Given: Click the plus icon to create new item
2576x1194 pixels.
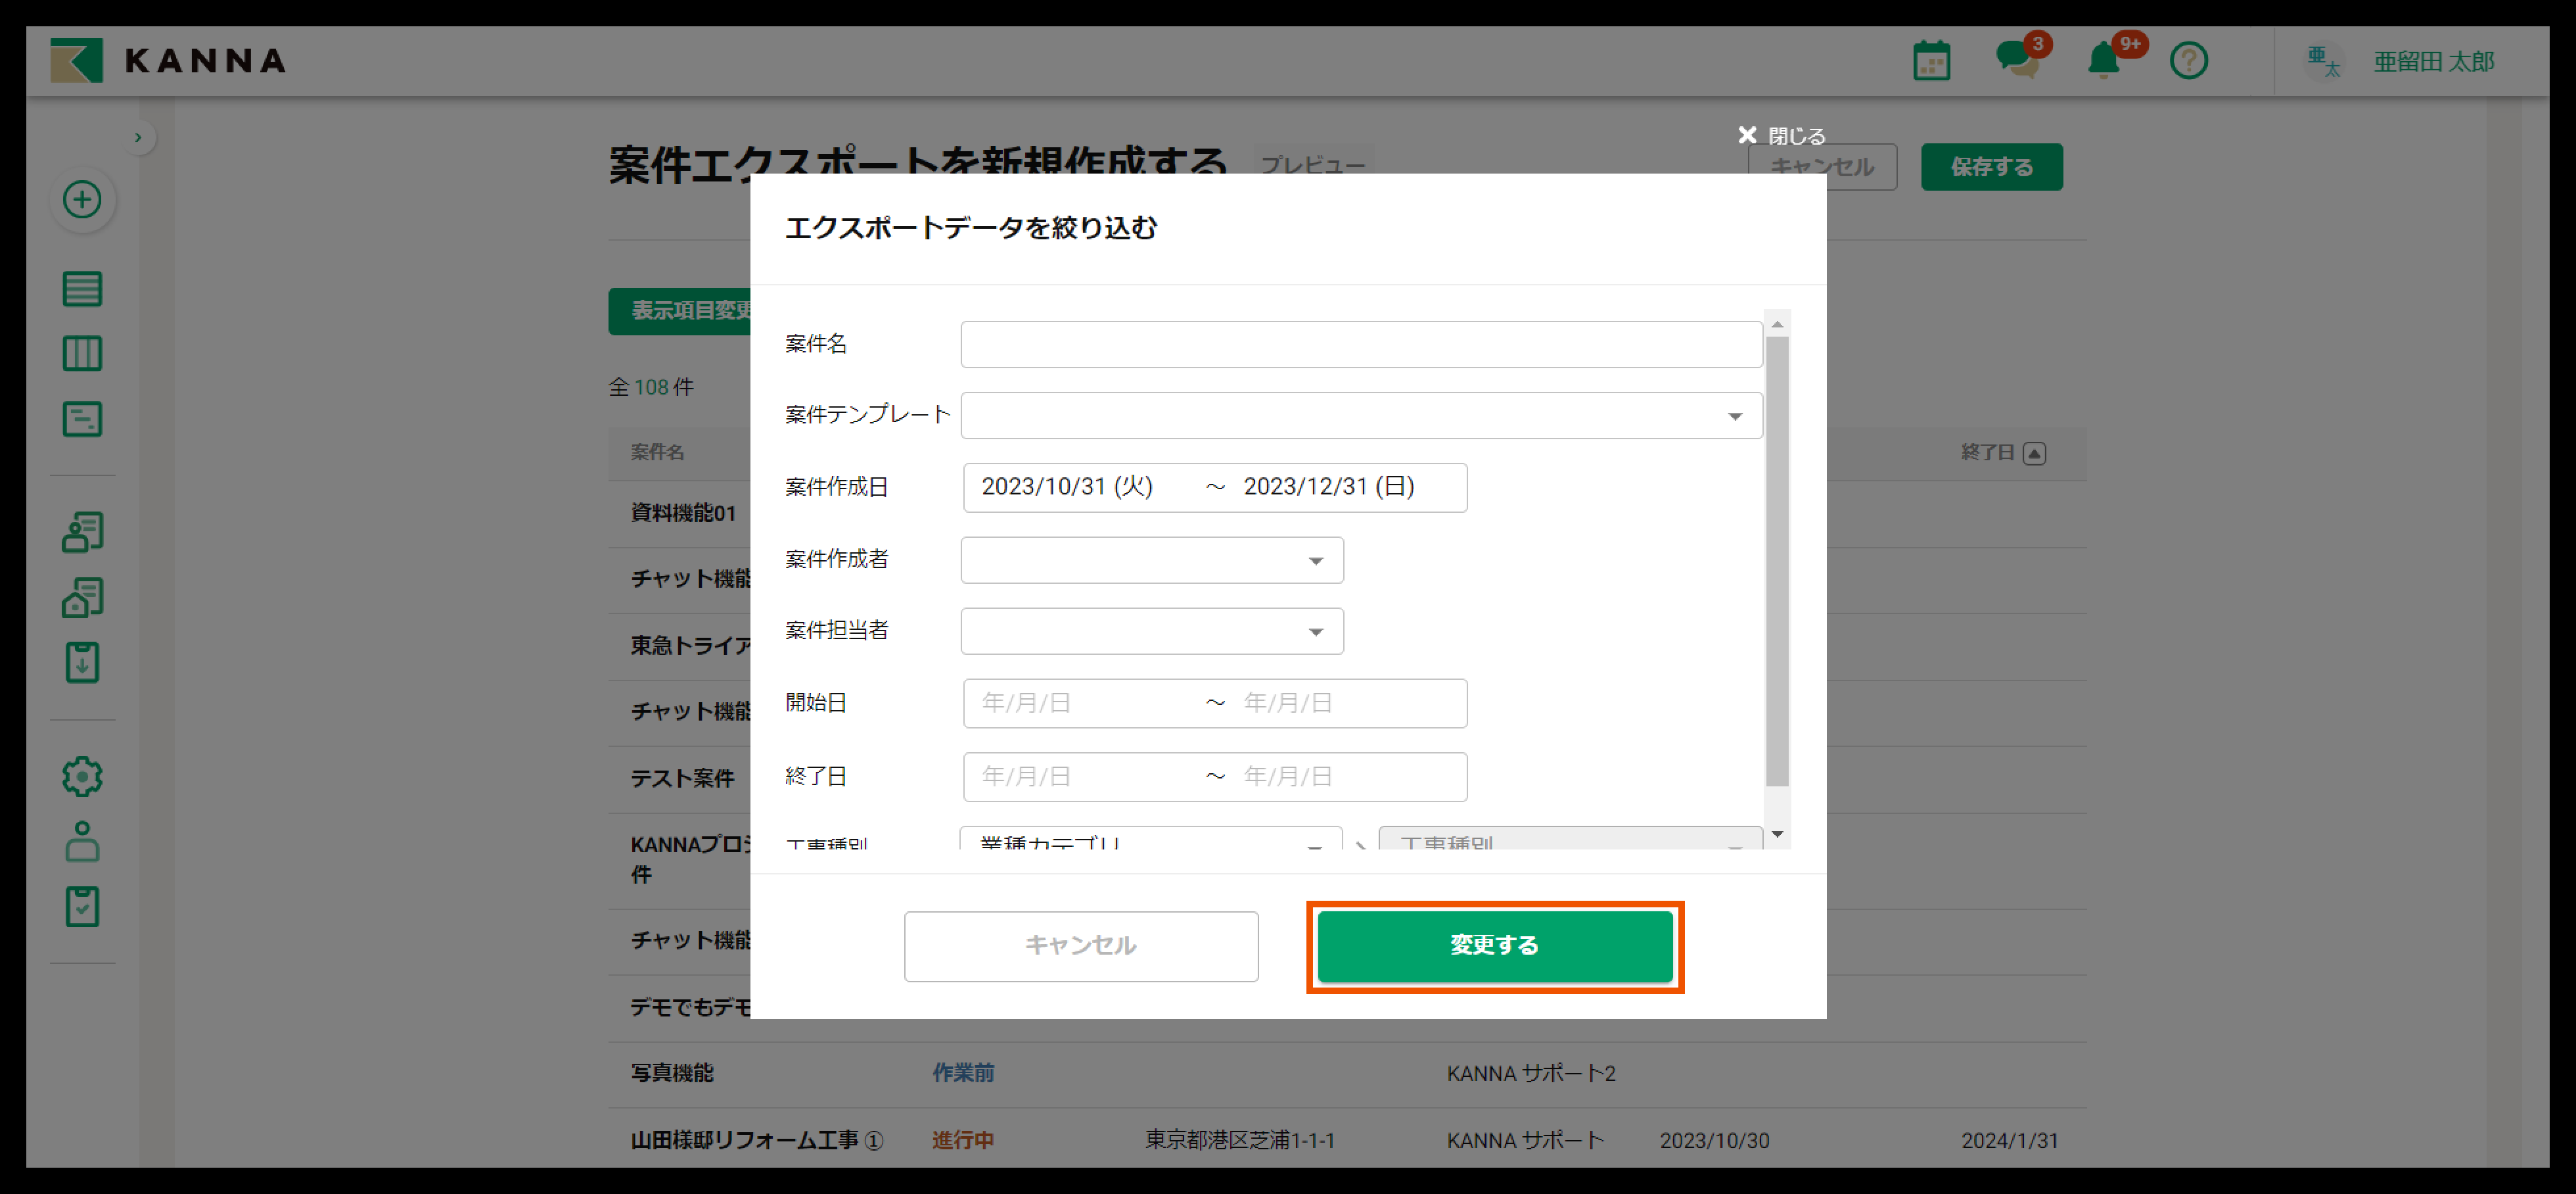Looking at the screenshot, I should 83,199.
